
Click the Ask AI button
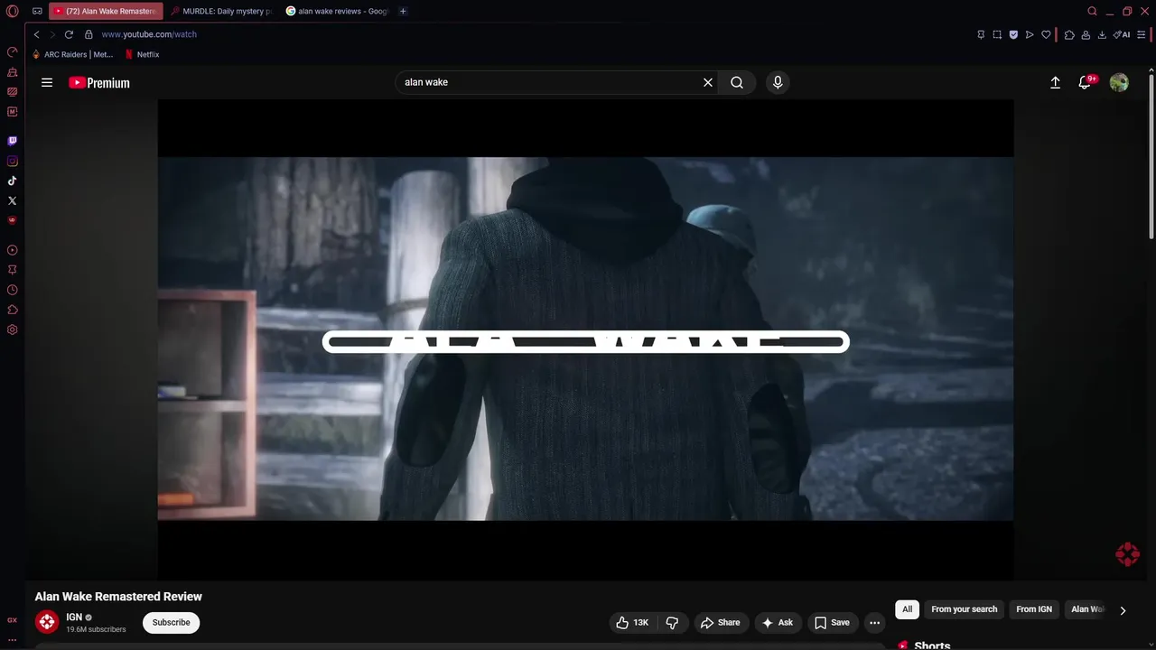(777, 623)
